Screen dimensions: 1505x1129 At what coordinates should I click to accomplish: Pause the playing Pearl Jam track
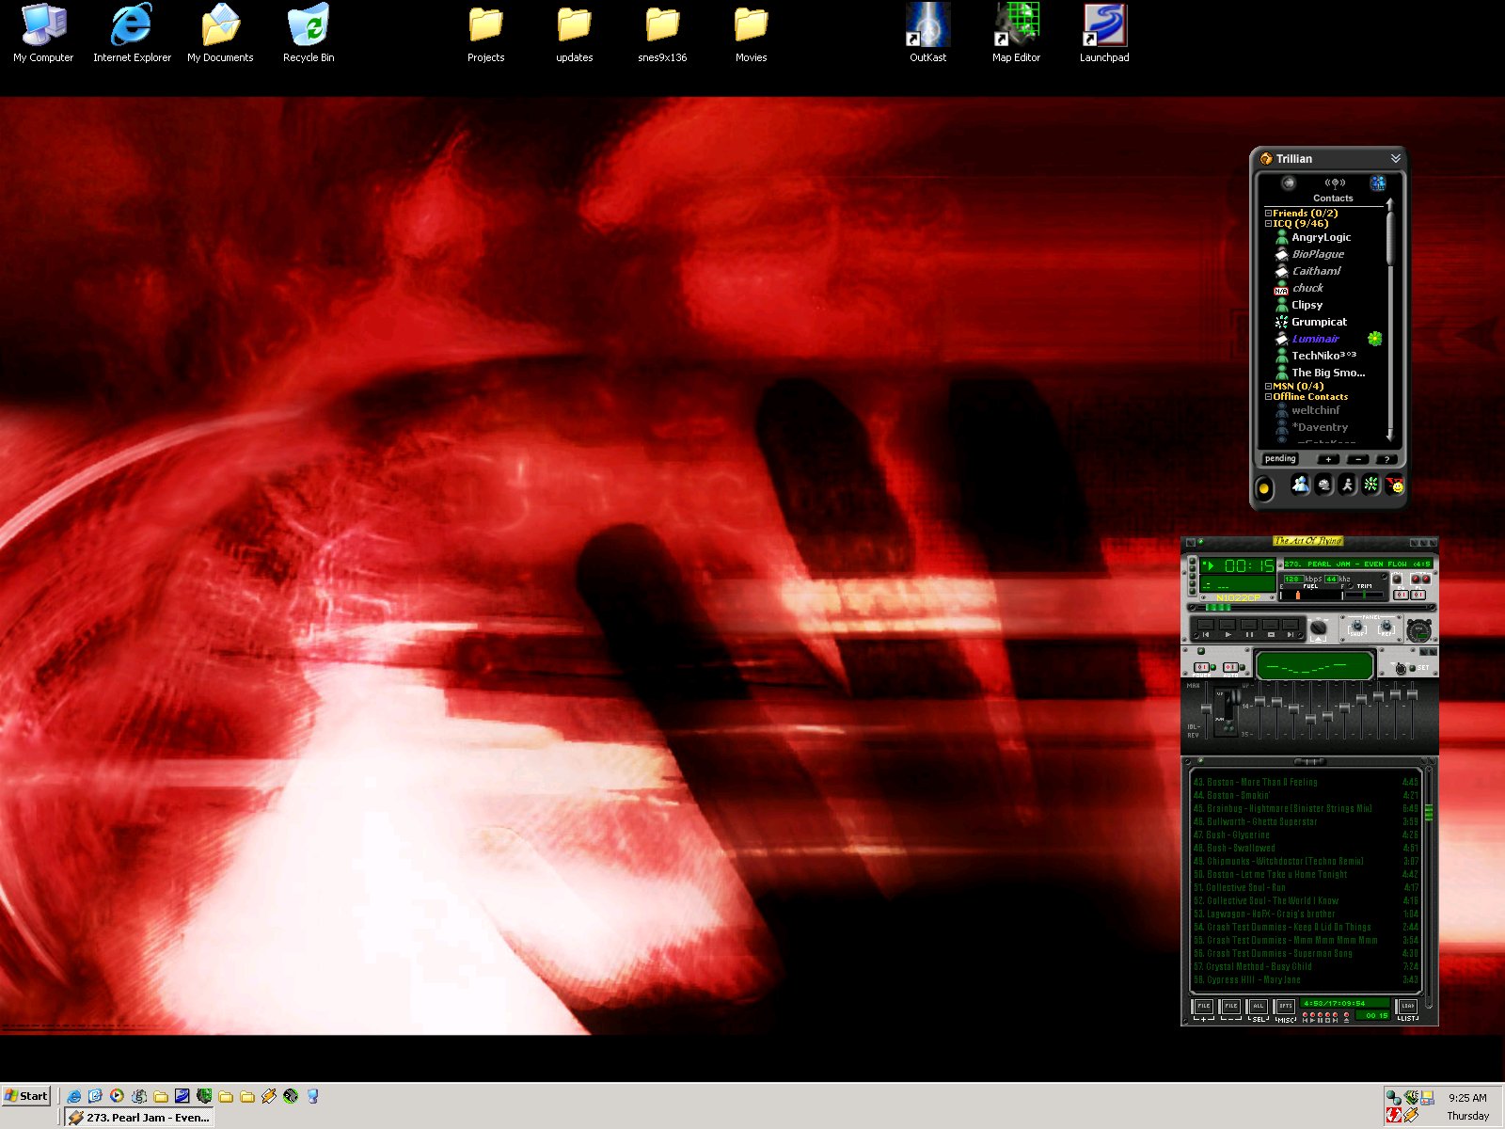point(1249,634)
